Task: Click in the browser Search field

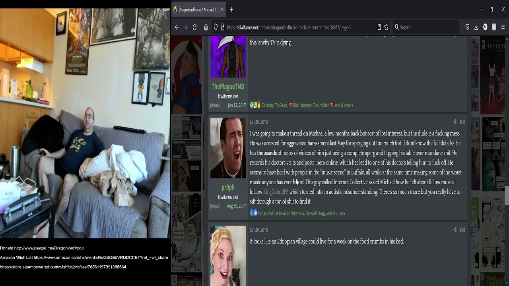Action: pyautogui.click(x=425, y=27)
